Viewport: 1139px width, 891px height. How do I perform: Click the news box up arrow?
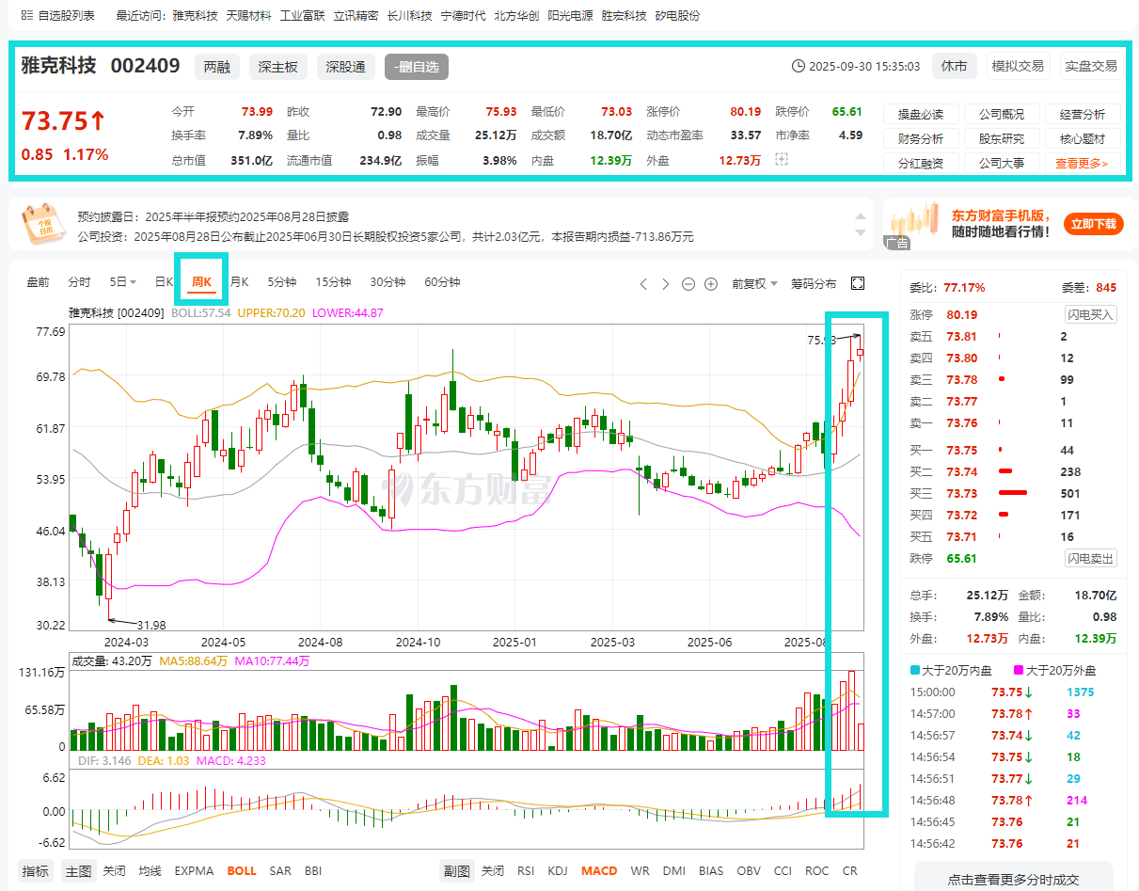pos(860,216)
